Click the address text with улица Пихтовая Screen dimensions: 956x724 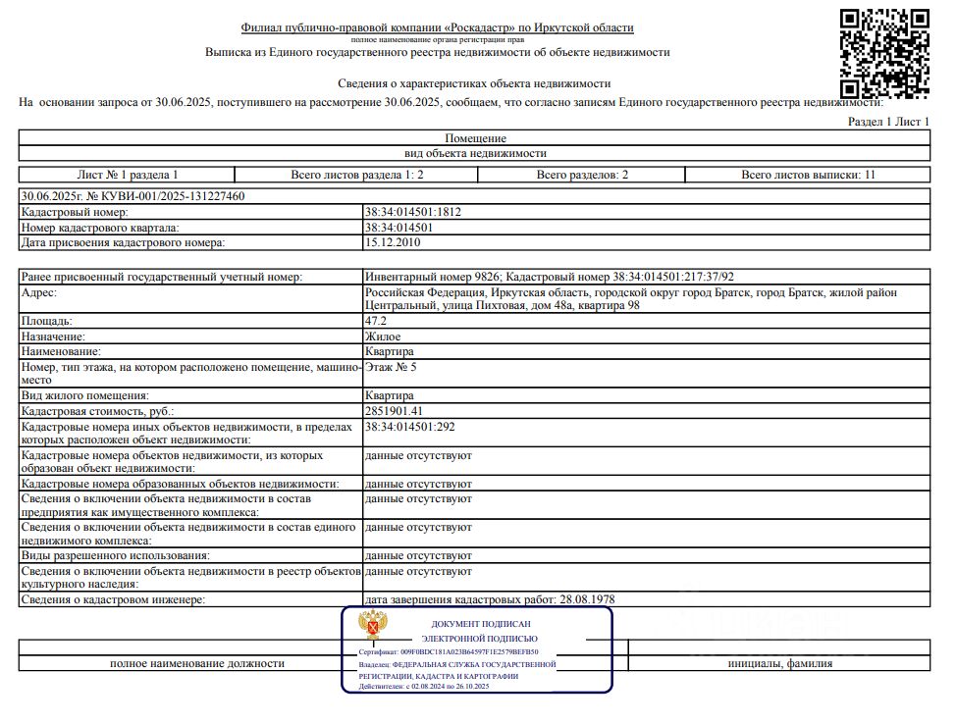tap(631, 298)
